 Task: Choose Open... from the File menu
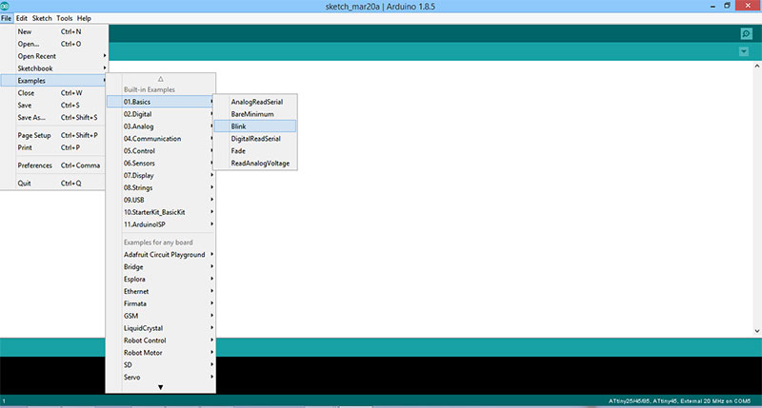tap(54, 44)
